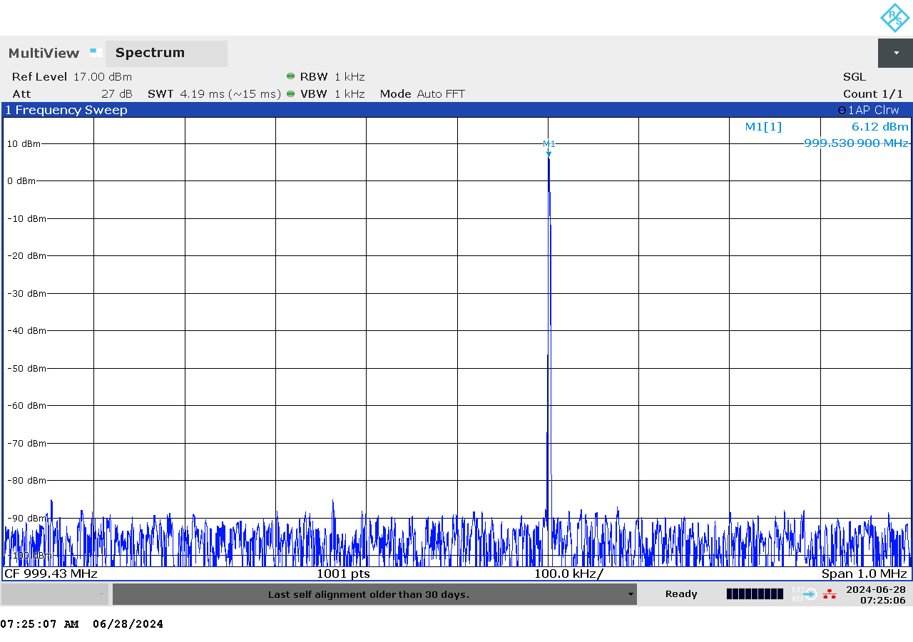Screen dimensions: 913x642
Task: Click the dark progress bar near Ready
Action: [x=754, y=593]
